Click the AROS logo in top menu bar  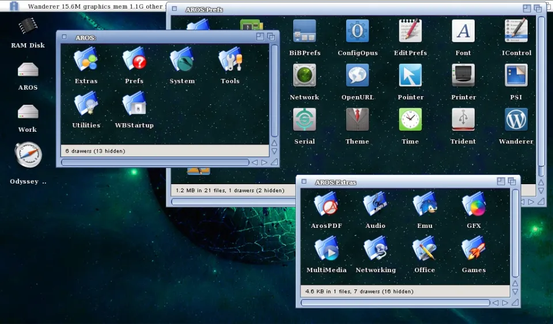tap(14, 6)
